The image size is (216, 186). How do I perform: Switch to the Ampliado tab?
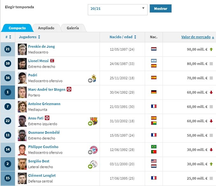tap(46, 28)
